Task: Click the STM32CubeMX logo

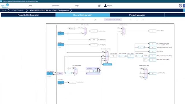Action: 5,5
